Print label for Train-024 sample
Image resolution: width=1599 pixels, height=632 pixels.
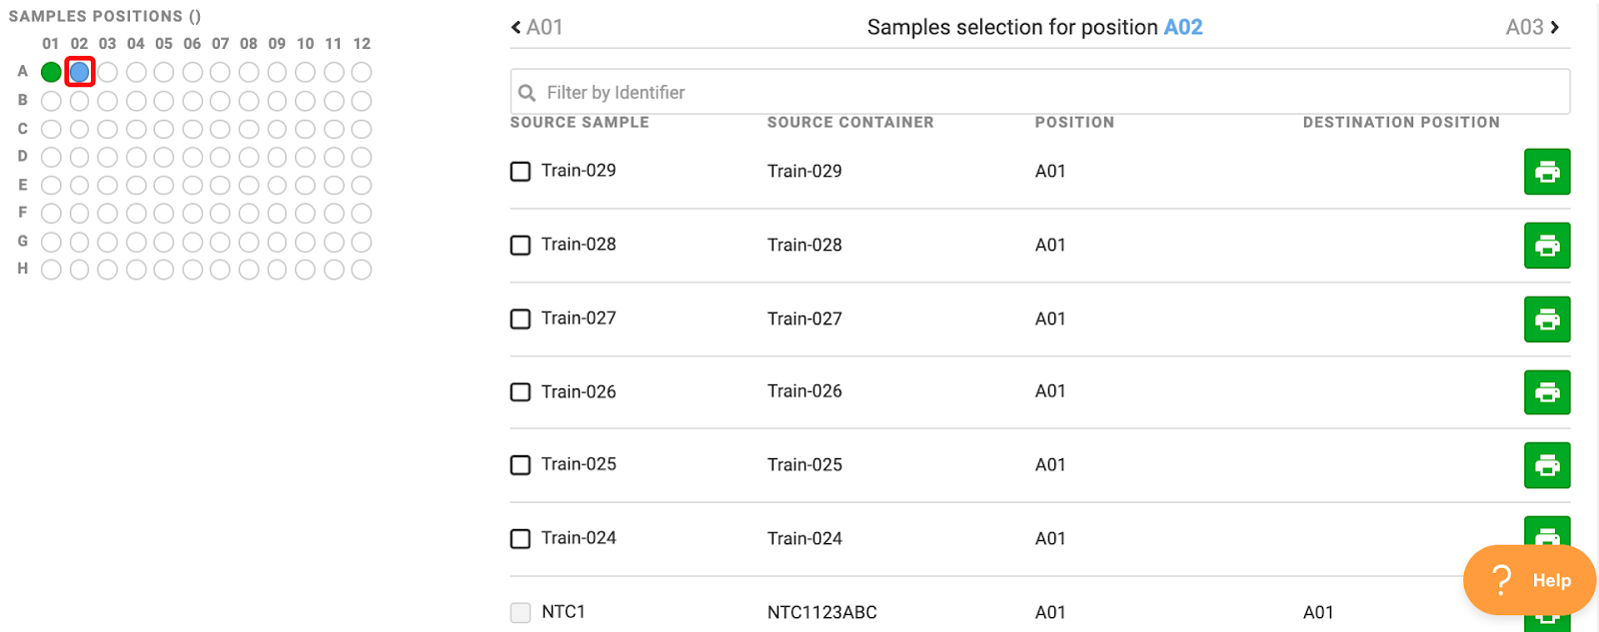click(1547, 531)
